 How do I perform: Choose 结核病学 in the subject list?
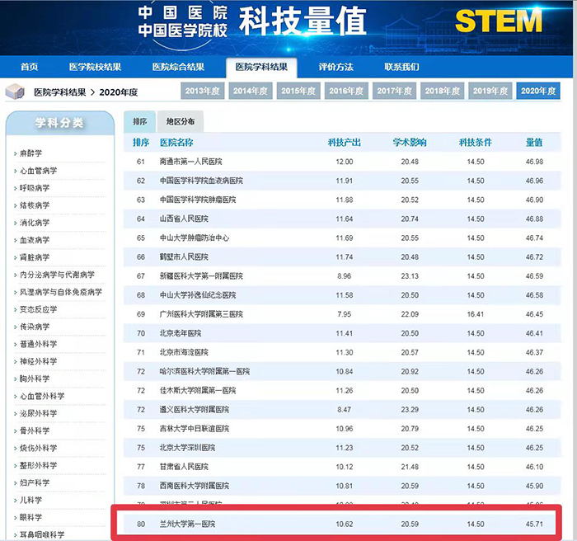pyautogui.click(x=35, y=205)
